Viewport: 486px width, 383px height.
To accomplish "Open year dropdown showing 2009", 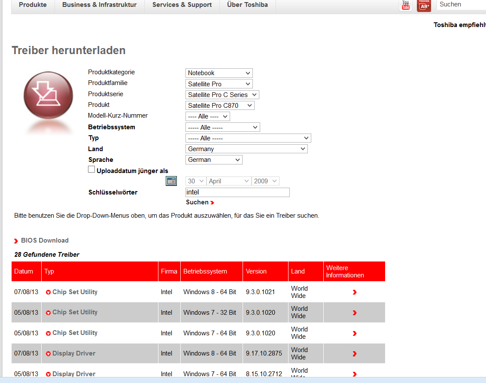I will (x=265, y=181).
